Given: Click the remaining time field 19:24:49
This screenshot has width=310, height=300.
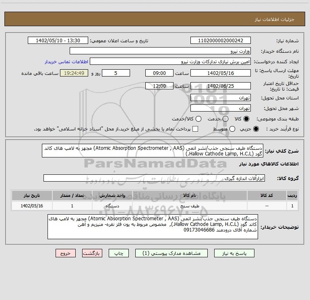Looking at the screenshot, I should 74,73.
